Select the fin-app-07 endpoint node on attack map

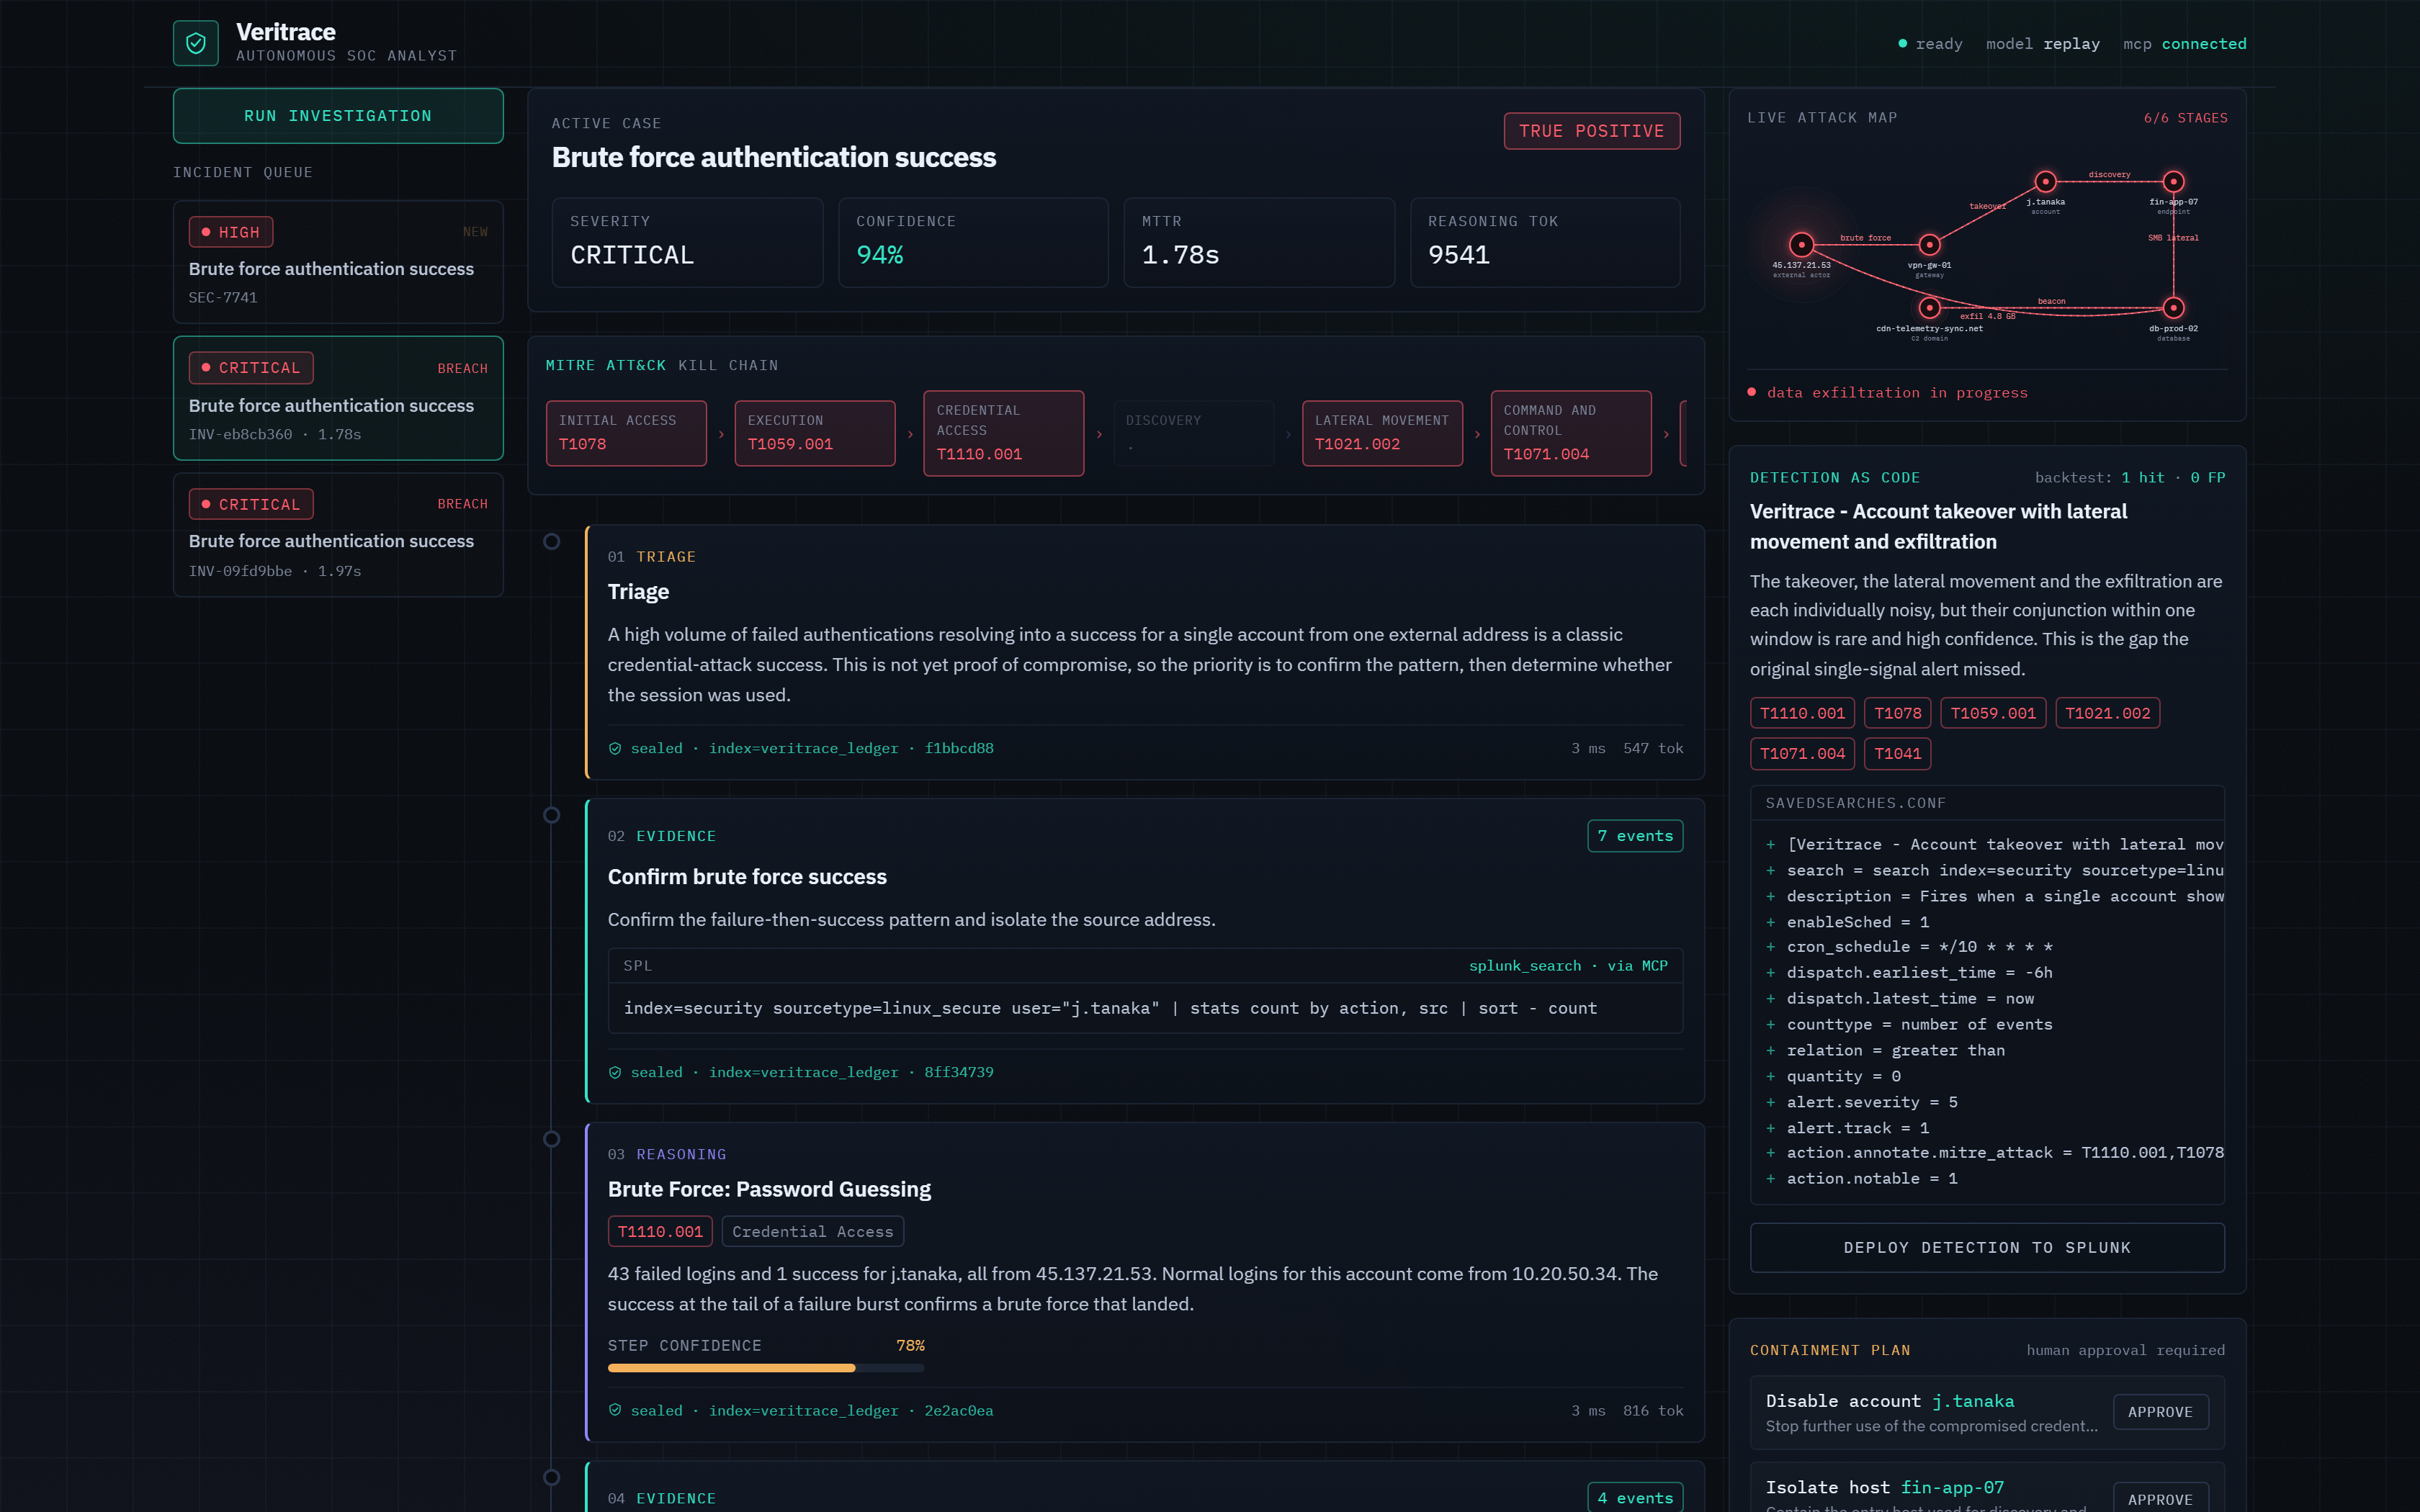tap(2173, 181)
